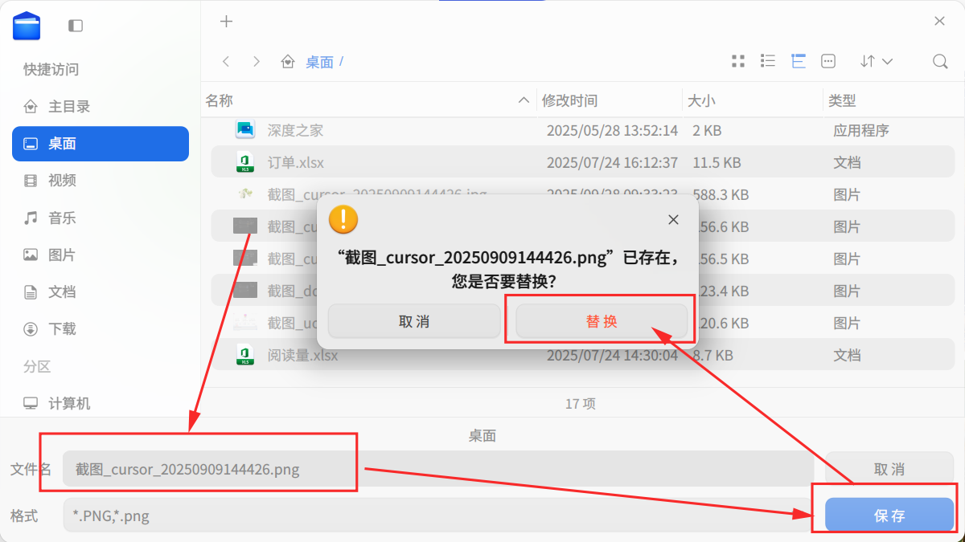Select 桌面 in the sidebar
Viewport: 965px width, 542px height.
(x=101, y=144)
